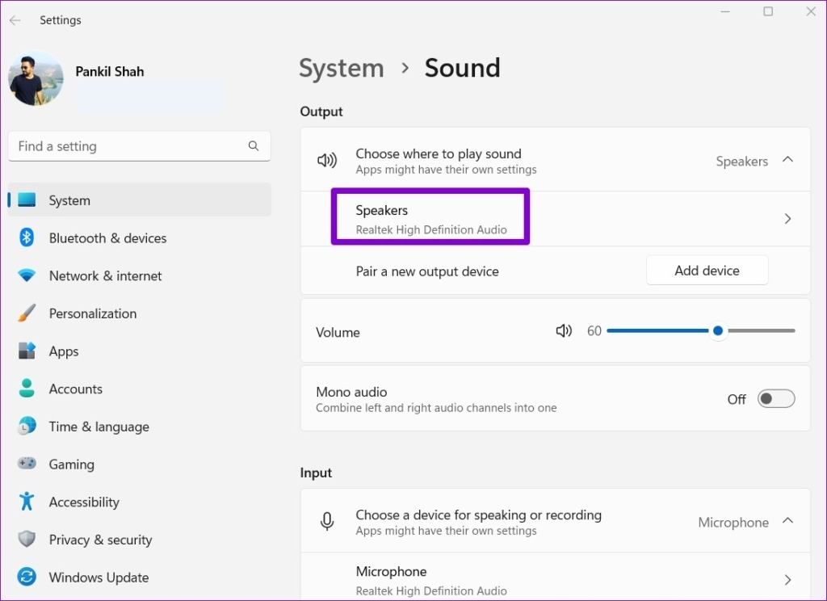Click the Add device button
827x601 pixels.
[707, 270]
